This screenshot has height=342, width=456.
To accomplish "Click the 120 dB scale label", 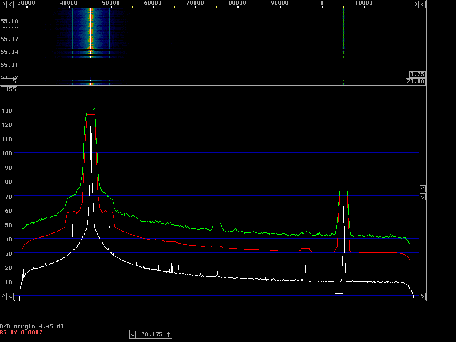I will pos(7,125).
